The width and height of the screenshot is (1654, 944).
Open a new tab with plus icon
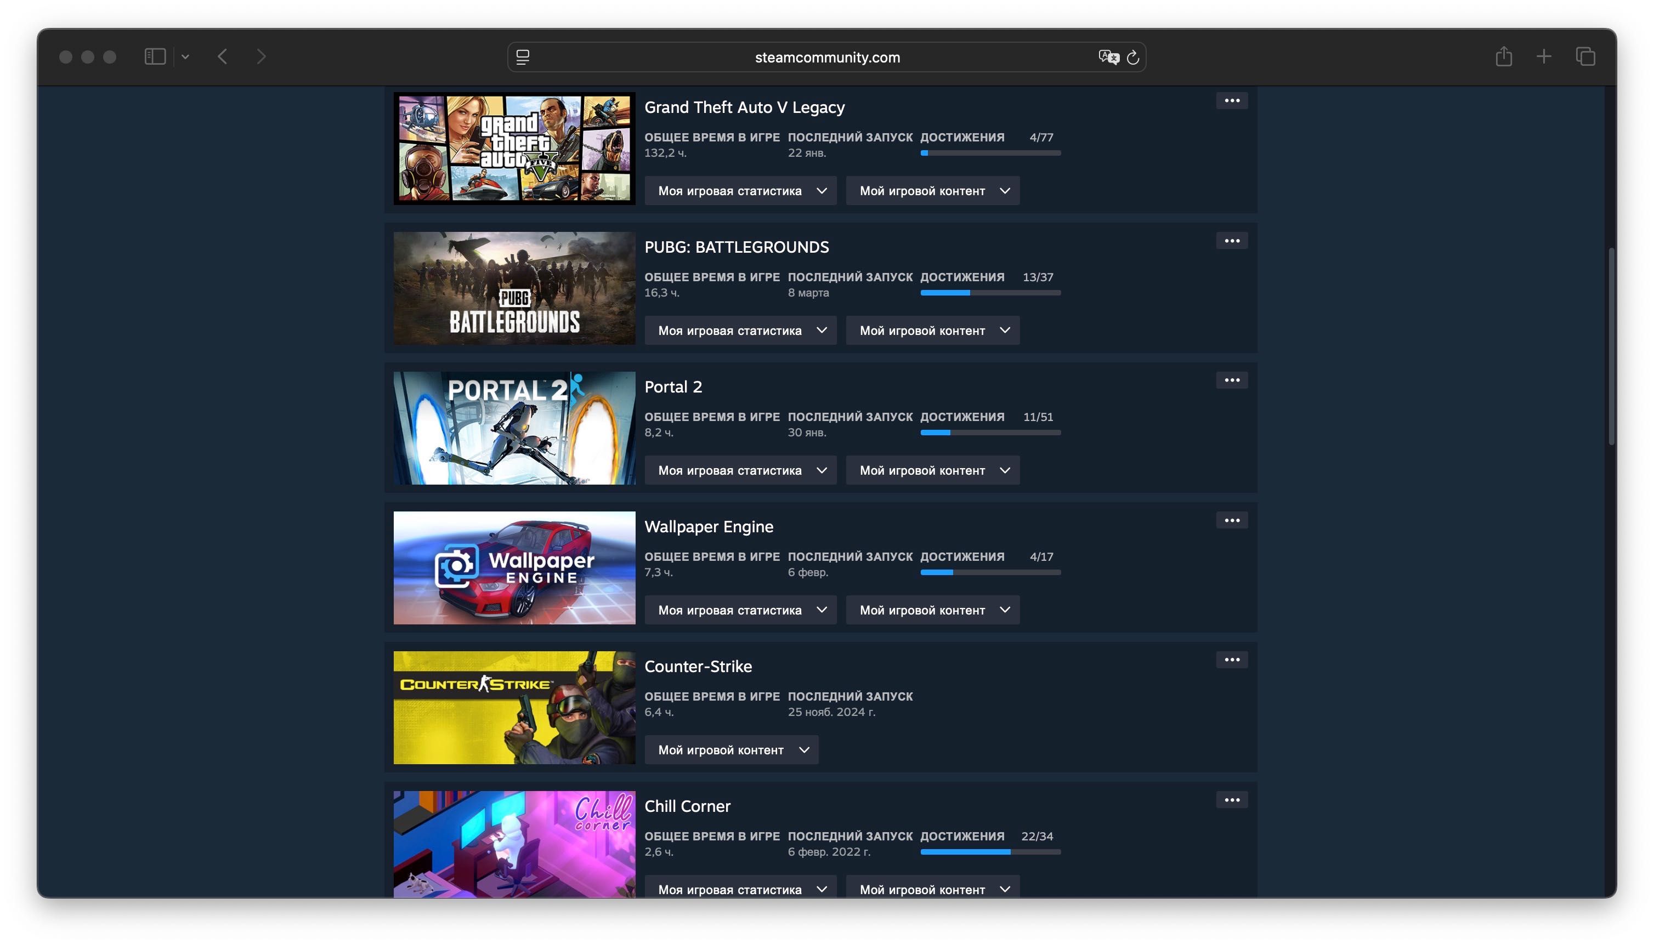(1544, 56)
